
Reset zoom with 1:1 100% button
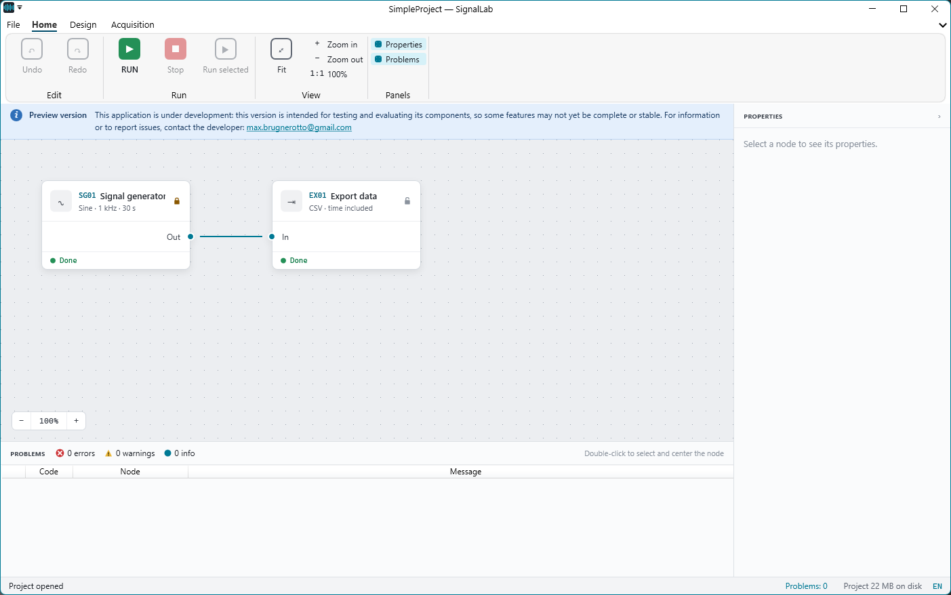coord(329,74)
